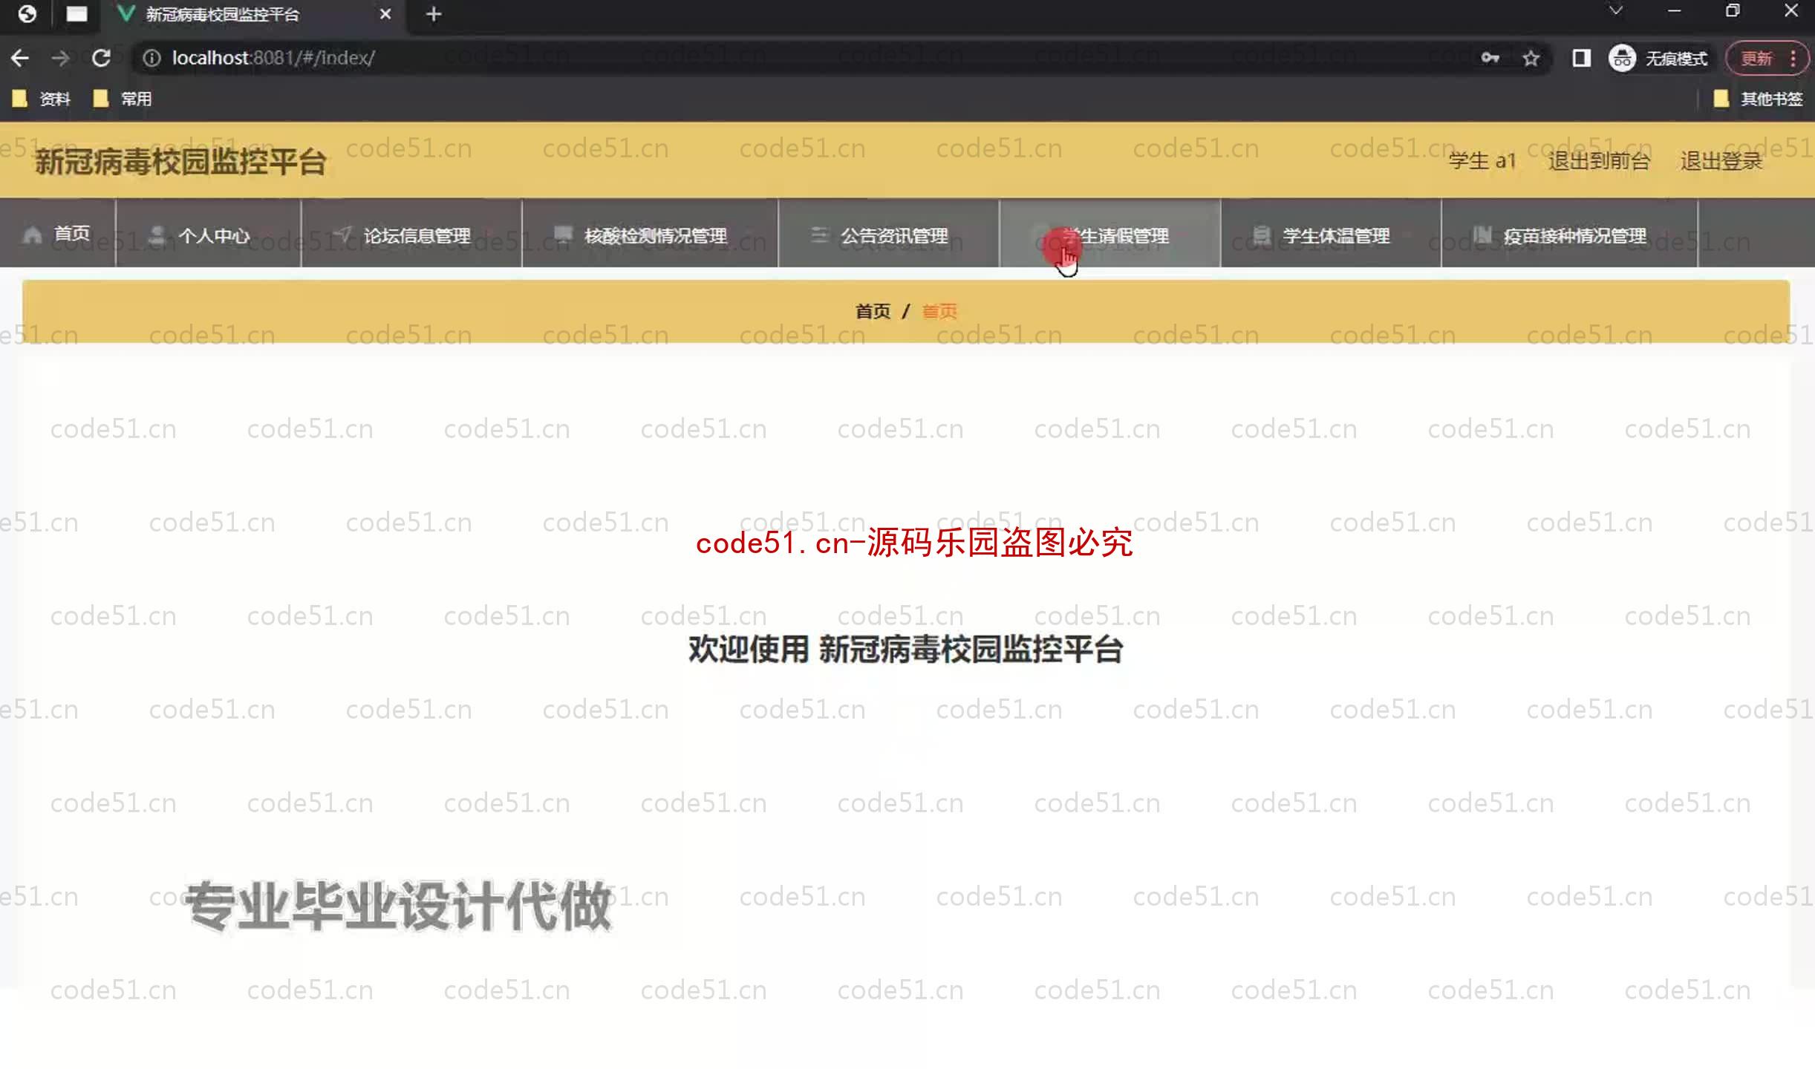Screen dimensions: 1815x1069
Task: Click 退出登录 to log out
Action: (x=1721, y=160)
